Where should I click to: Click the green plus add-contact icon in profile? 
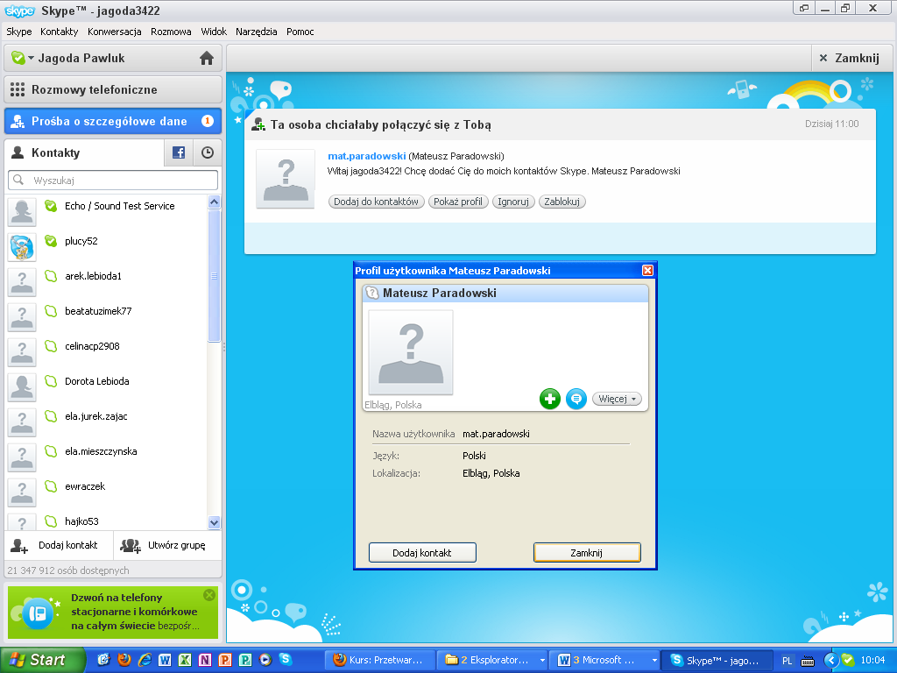(x=550, y=399)
